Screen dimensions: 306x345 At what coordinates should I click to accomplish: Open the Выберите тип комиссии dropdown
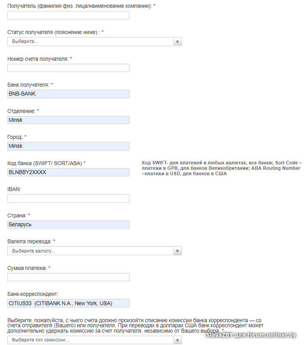click(94, 340)
